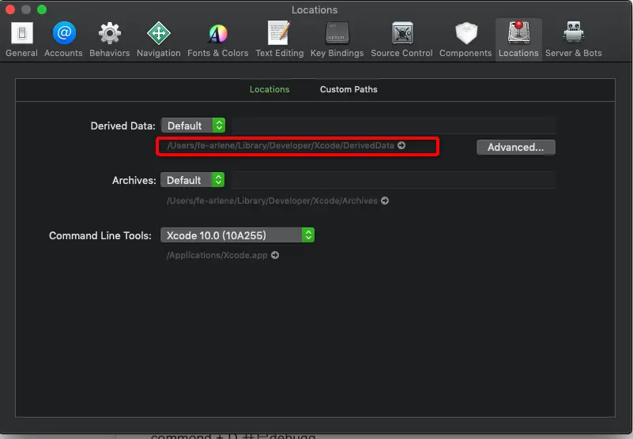Open the Accounts preferences pane
Screen dimensions: 633x439
[x=63, y=39]
